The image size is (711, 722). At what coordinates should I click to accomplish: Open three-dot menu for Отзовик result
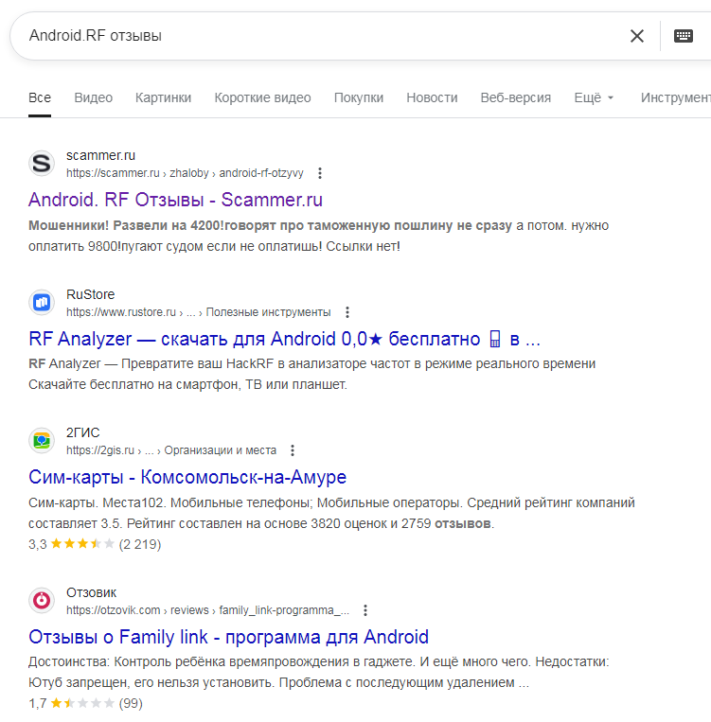[365, 610]
